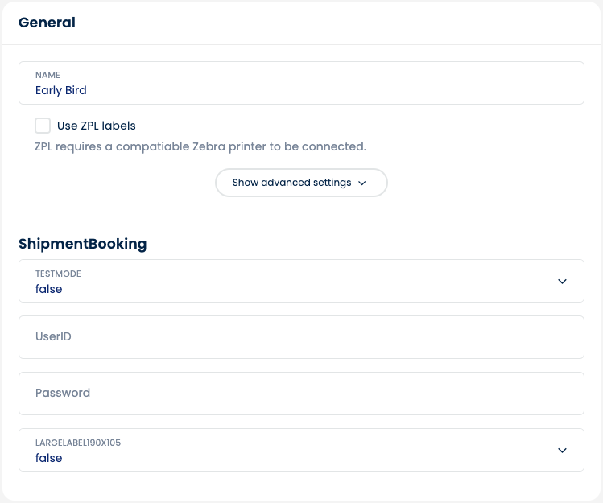Click the General section heading

[47, 23]
